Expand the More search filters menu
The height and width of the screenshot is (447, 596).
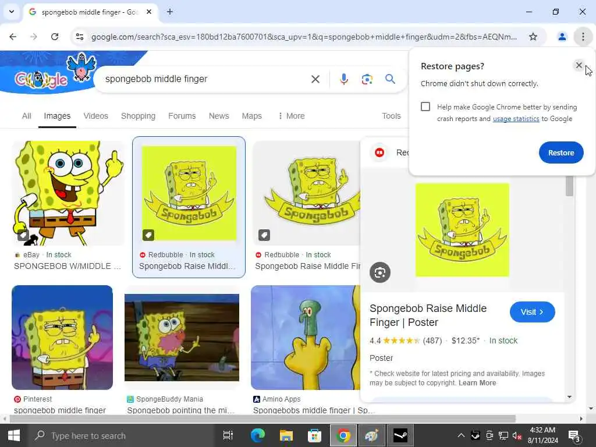[292, 116]
